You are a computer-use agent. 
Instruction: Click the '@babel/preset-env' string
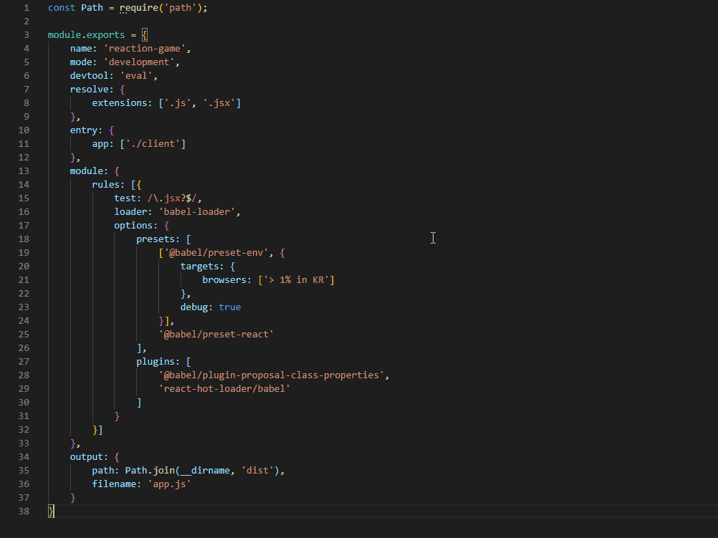(216, 253)
